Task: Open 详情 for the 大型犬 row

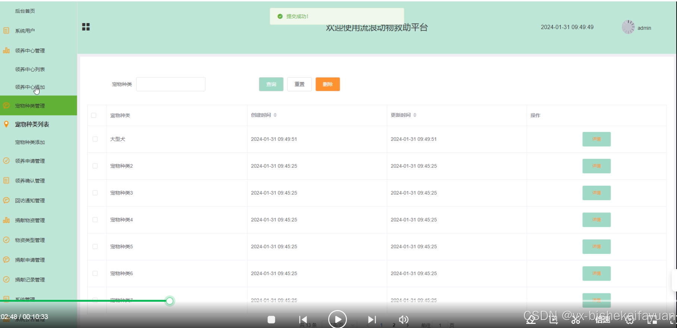Action: pos(596,139)
